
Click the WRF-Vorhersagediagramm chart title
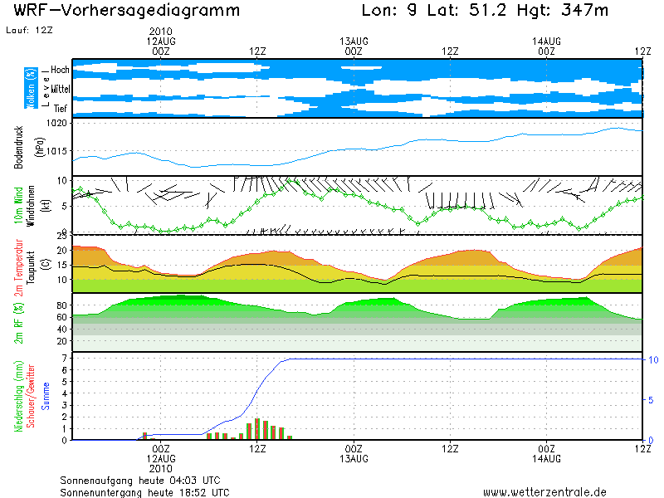(x=127, y=11)
